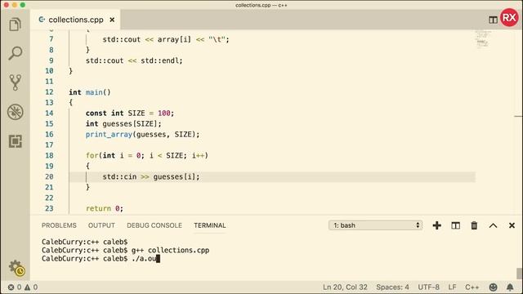Click 'std::cin' on line 20
The height and width of the screenshot is (294, 523).
click(119, 176)
